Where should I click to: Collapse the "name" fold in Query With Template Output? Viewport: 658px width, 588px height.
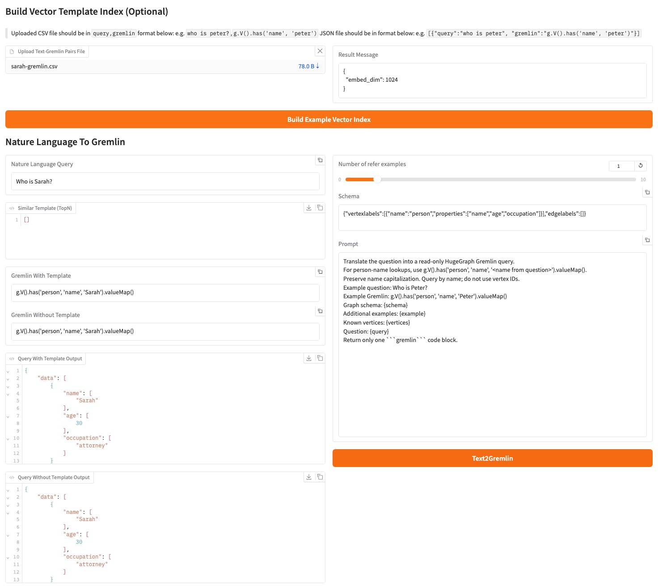(8, 394)
